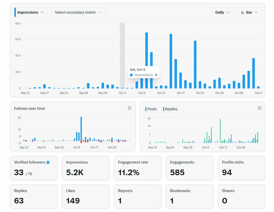Select the Reposts card
This screenshot has height=212, width=274.
pos(138,197)
